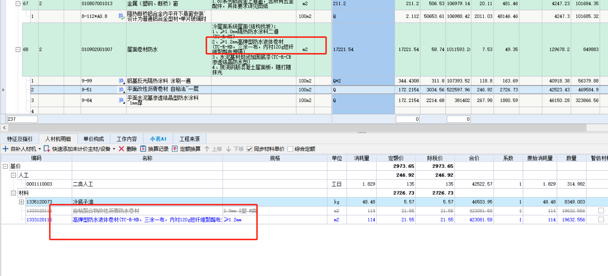Screen dimensions: 608x276
Task: Open the 自补人材机 dropdown arrow
Action: pyautogui.click(x=40, y=149)
